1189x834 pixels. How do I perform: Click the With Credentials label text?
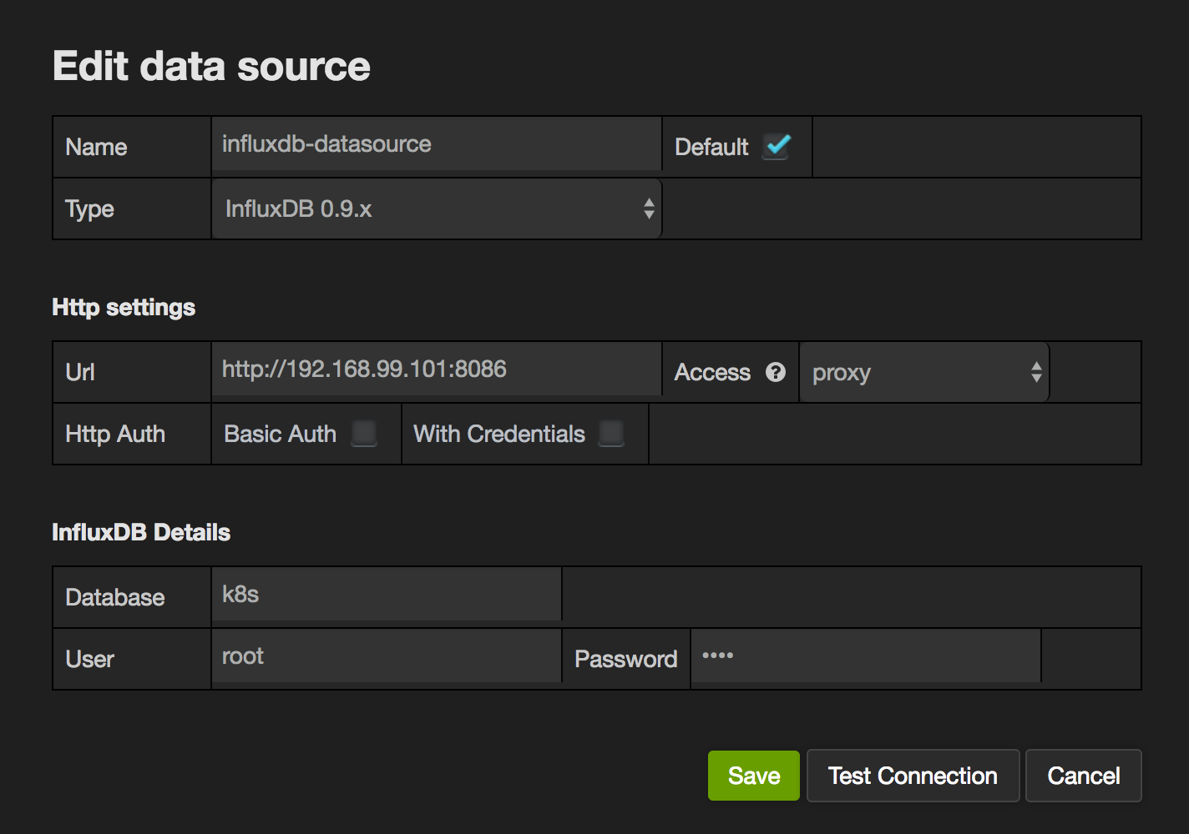tap(499, 434)
